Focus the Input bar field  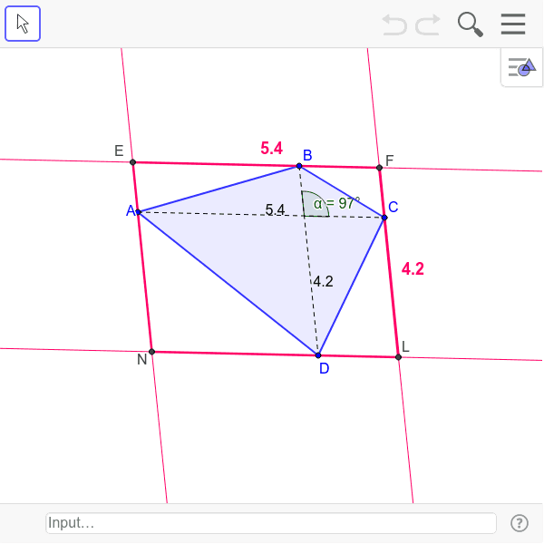pos(270,523)
